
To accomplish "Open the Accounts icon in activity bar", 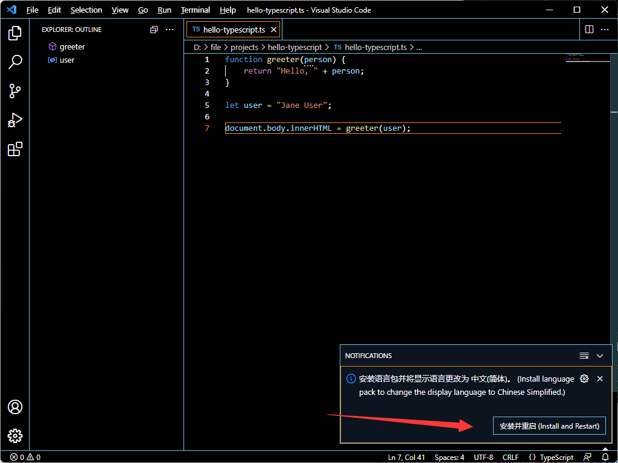I will point(15,407).
